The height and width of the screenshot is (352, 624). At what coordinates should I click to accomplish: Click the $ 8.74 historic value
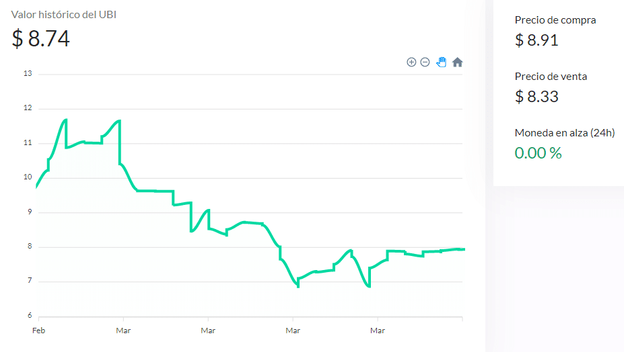(40, 38)
